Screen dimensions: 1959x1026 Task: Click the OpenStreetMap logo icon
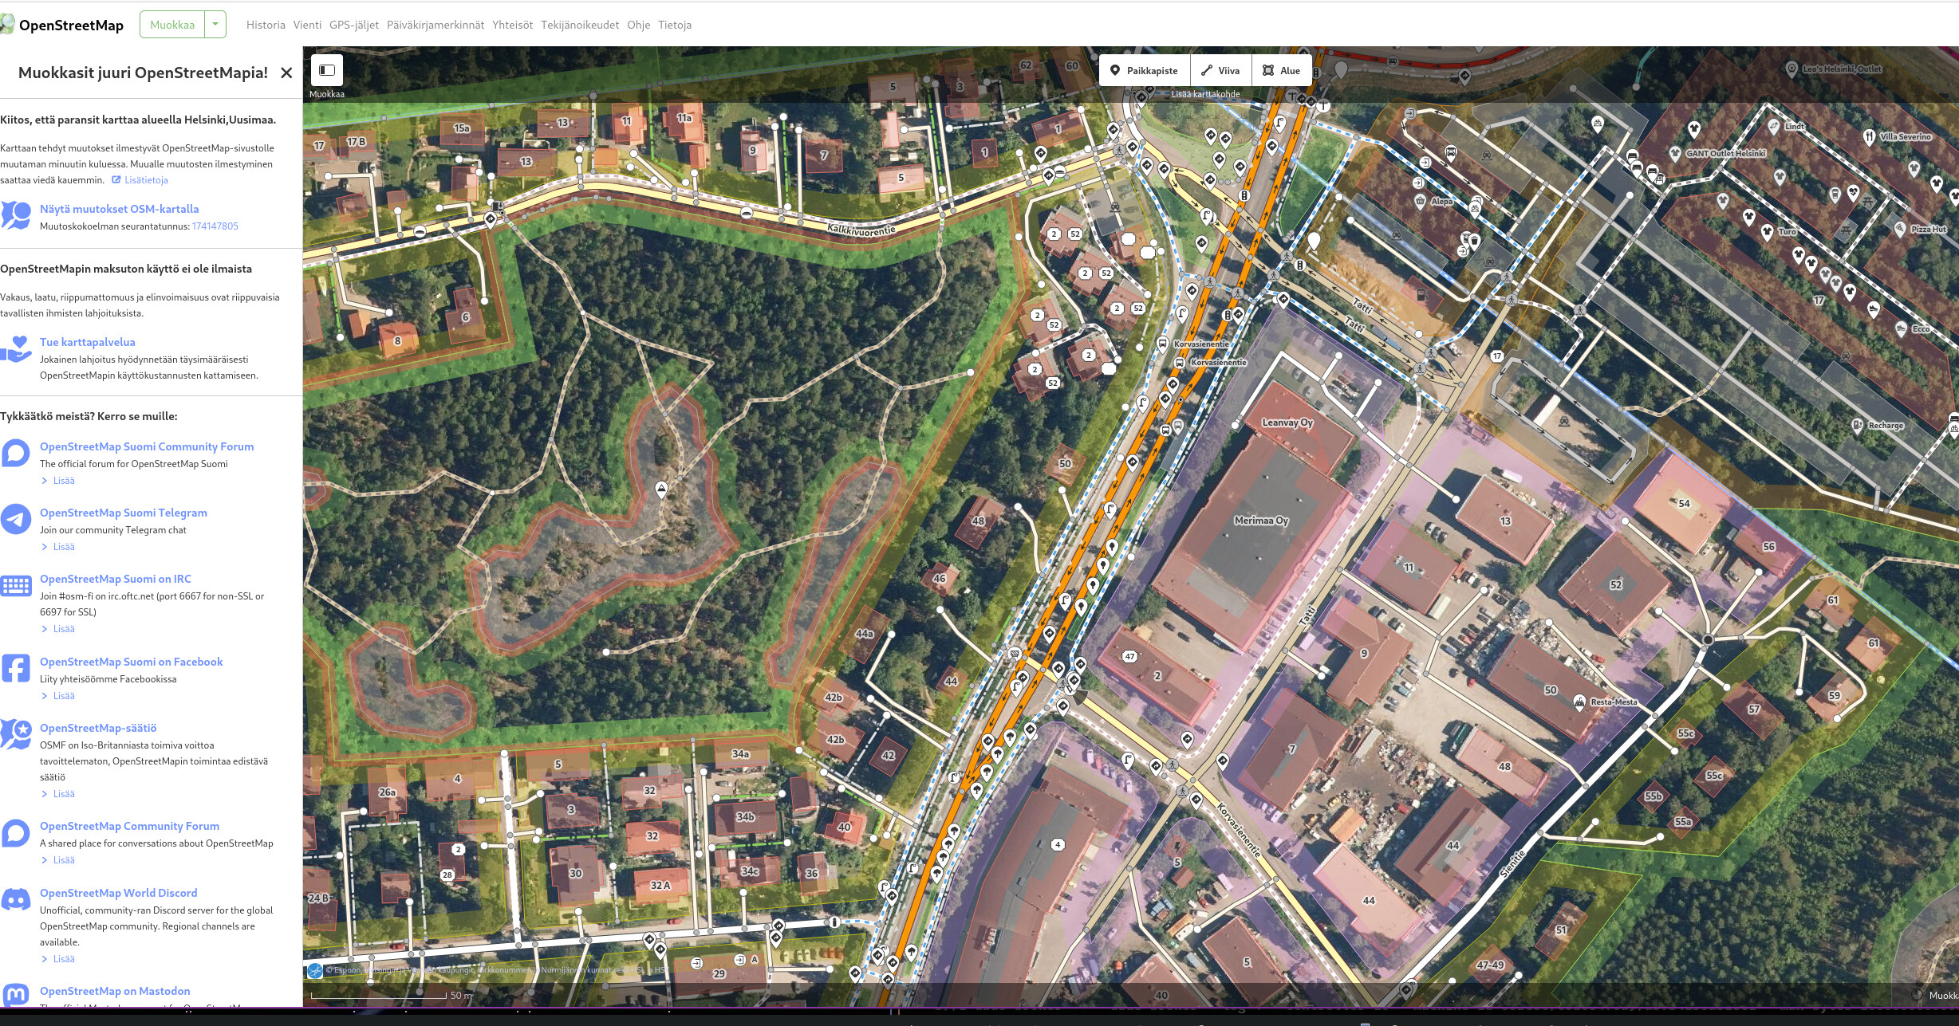point(7,25)
